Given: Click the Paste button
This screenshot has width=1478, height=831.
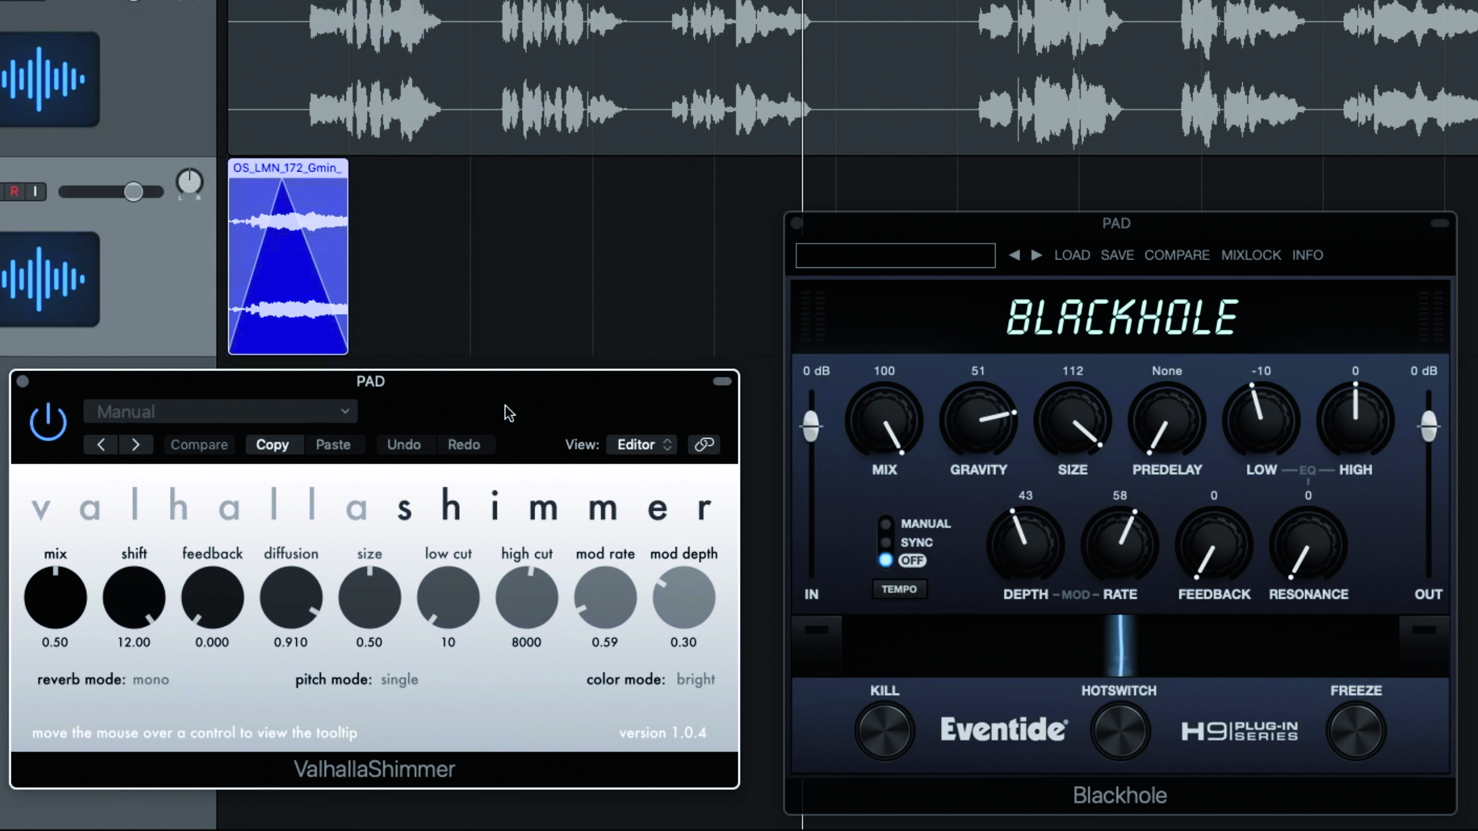Looking at the screenshot, I should pos(333,445).
